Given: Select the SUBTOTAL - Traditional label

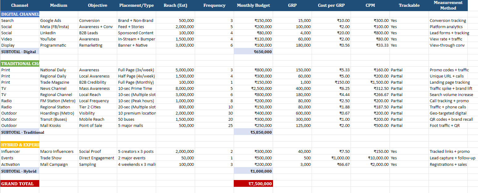Looking at the screenshot, I should pos(23,132).
